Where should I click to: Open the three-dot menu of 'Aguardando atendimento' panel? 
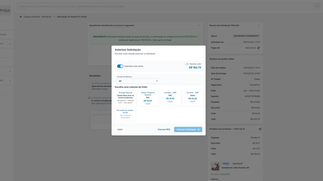click(199, 25)
